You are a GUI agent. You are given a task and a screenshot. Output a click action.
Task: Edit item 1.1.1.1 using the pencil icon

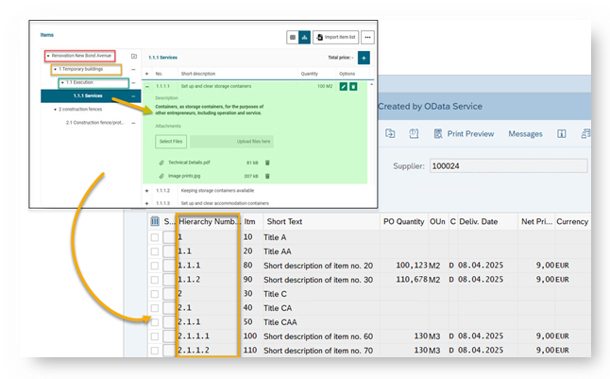[x=343, y=87]
